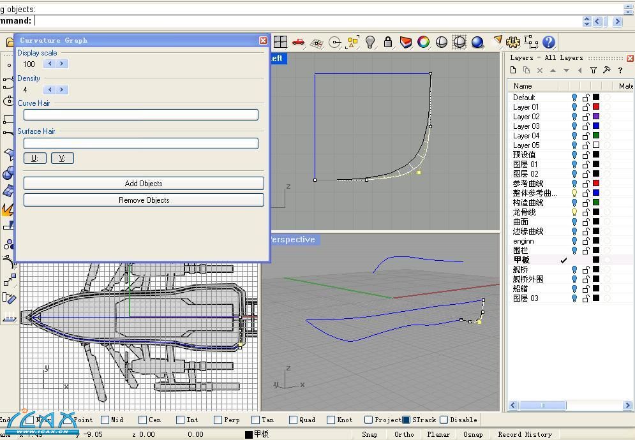Open the gears options icon
The width and height of the screenshot is (635, 440).
click(x=512, y=42)
